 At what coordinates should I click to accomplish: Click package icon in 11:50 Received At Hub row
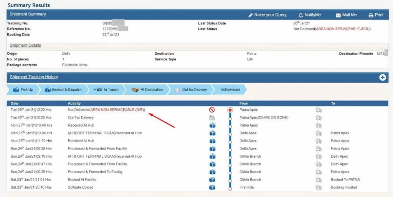(212, 141)
